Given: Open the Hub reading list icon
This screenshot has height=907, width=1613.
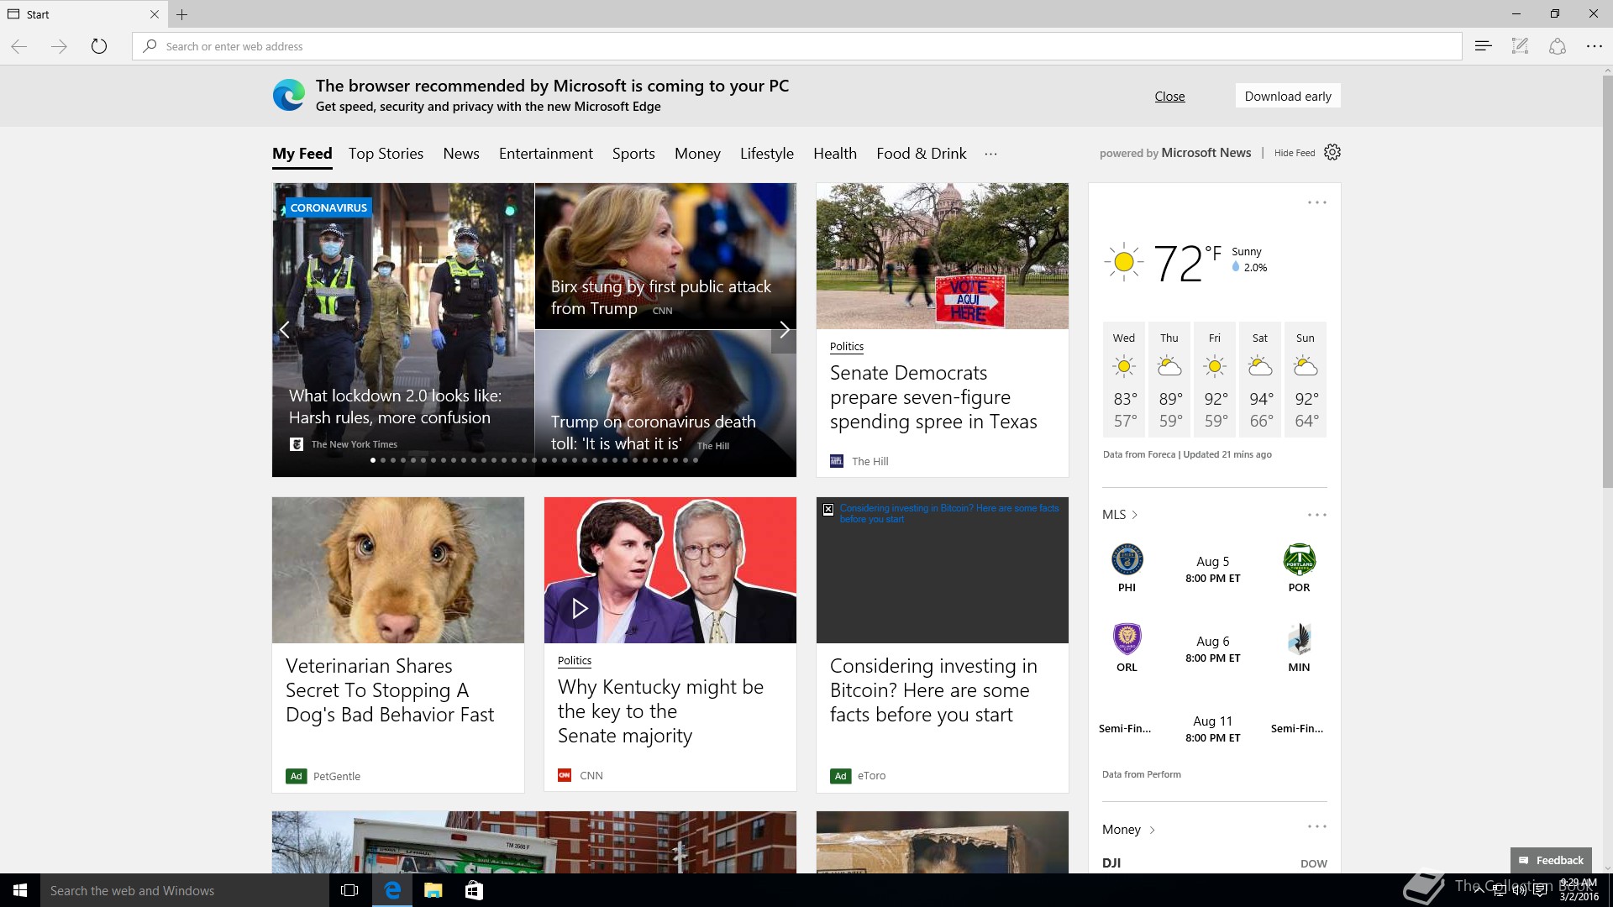Looking at the screenshot, I should pyautogui.click(x=1483, y=46).
